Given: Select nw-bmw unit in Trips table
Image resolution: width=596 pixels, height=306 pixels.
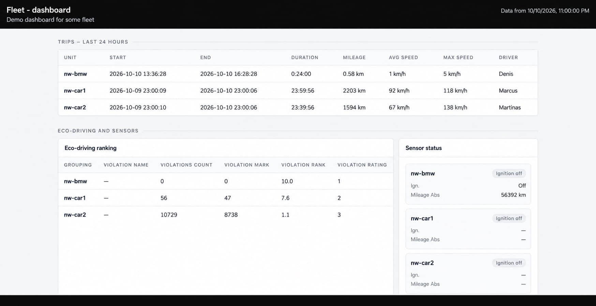Looking at the screenshot, I should point(75,74).
